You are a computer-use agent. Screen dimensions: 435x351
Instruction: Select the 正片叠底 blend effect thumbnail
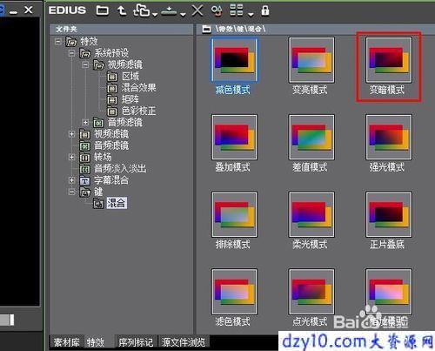coord(389,214)
